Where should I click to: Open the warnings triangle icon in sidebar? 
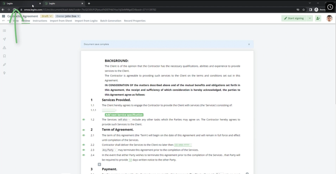pos(4,48)
